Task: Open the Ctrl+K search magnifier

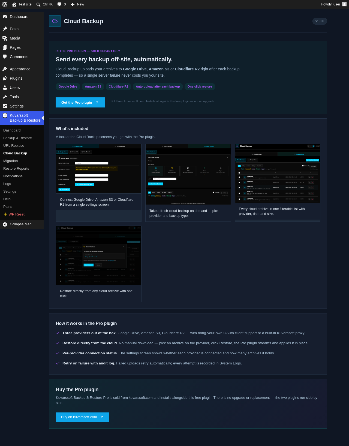Action: point(38,4)
